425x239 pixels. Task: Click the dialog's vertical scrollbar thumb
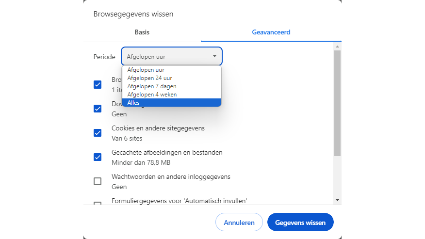point(337,102)
